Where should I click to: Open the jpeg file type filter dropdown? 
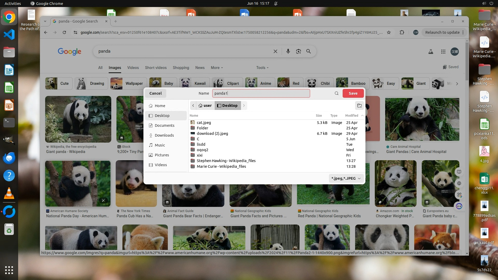tap(346, 178)
